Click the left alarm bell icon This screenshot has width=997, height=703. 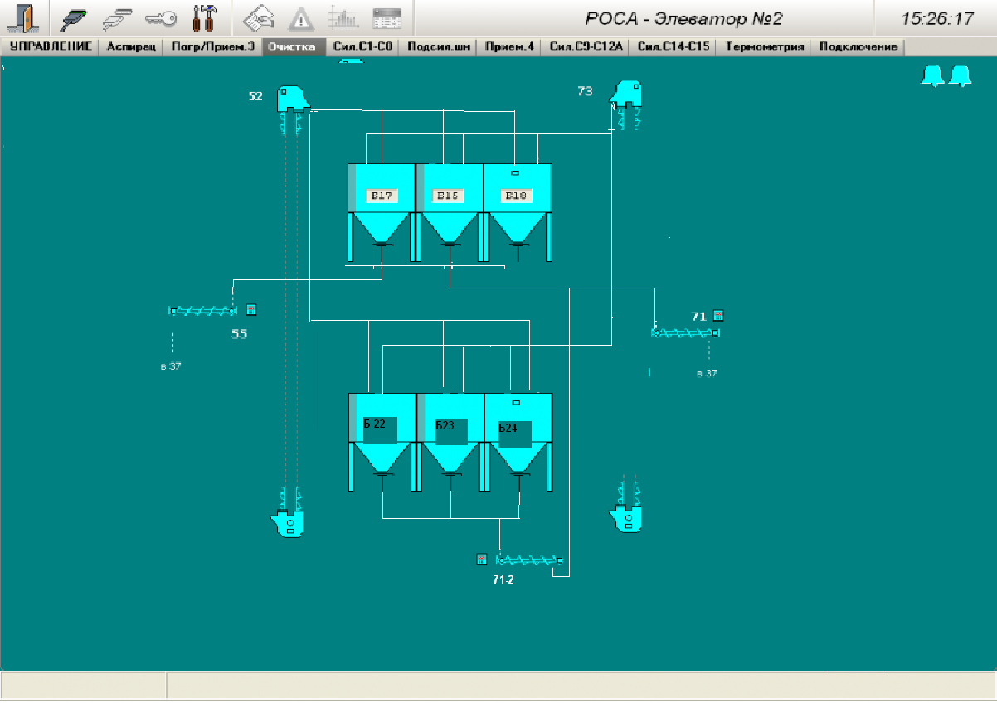(x=933, y=76)
